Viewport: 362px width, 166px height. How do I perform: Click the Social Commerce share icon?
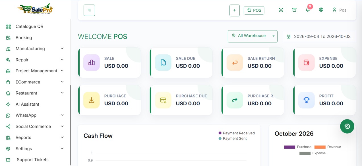pyautogui.click(x=8, y=126)
